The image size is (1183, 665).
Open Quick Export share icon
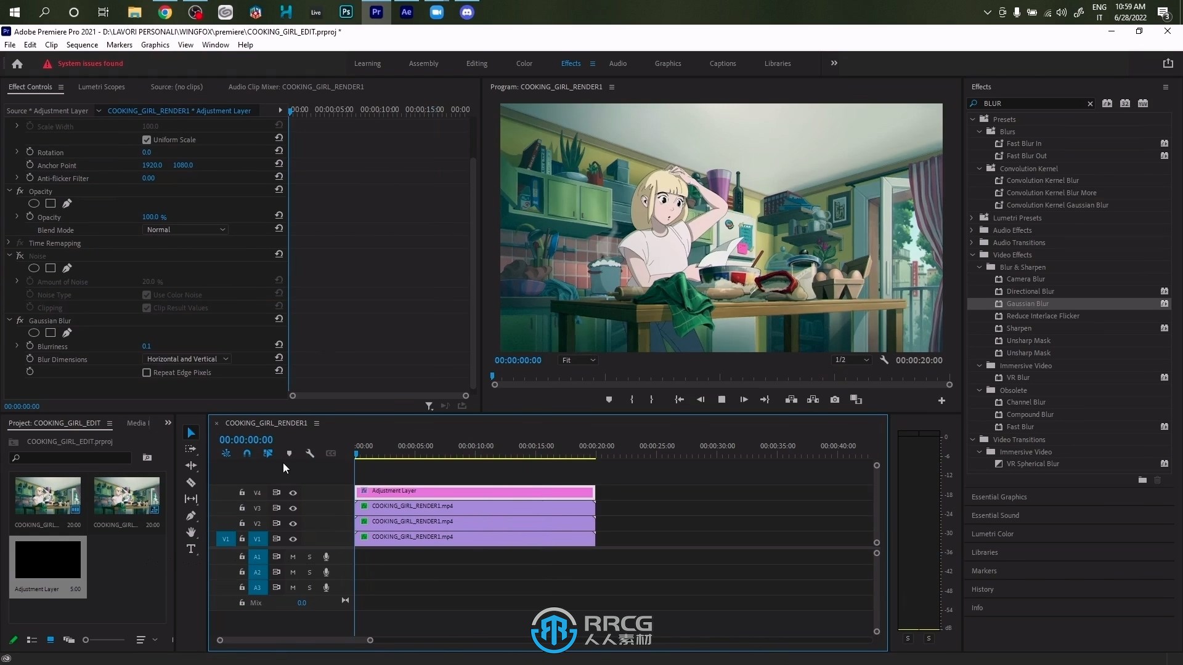[x=1168, y=63]
